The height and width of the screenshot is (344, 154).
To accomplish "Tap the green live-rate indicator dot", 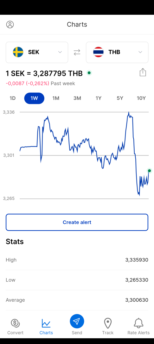I will [89, 73].
